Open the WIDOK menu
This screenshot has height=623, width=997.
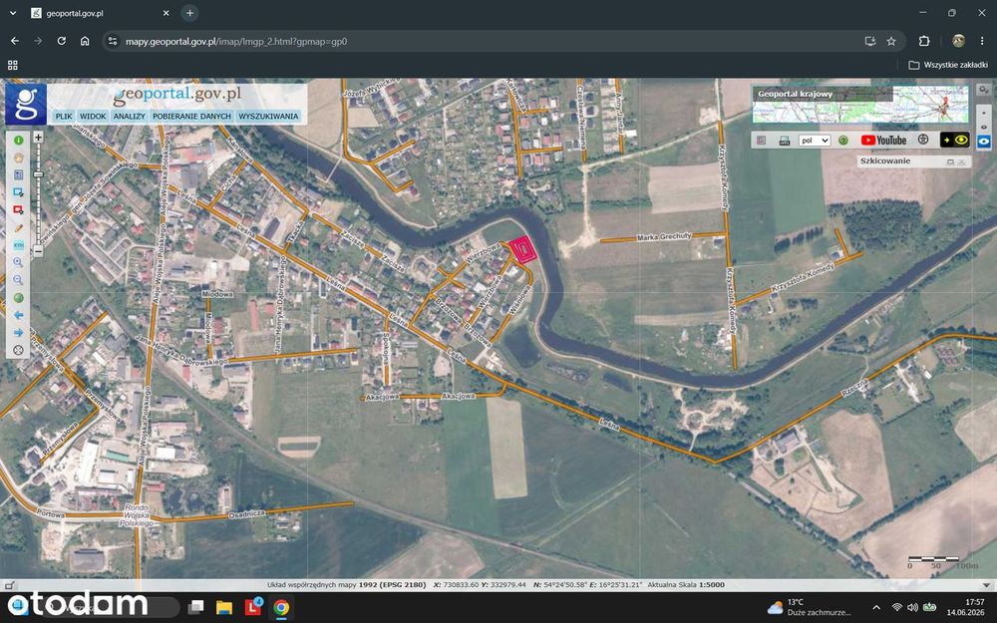pos(93,117)
